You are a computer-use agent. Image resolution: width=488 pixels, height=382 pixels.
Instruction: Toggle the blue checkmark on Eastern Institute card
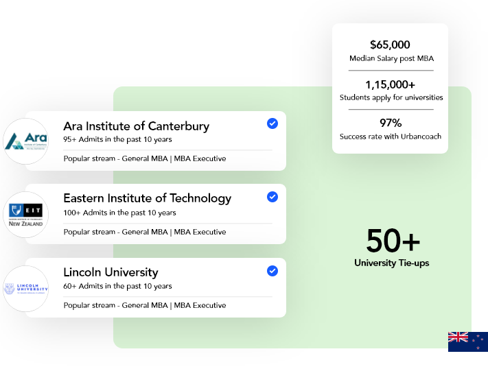[x=272, y=197]
